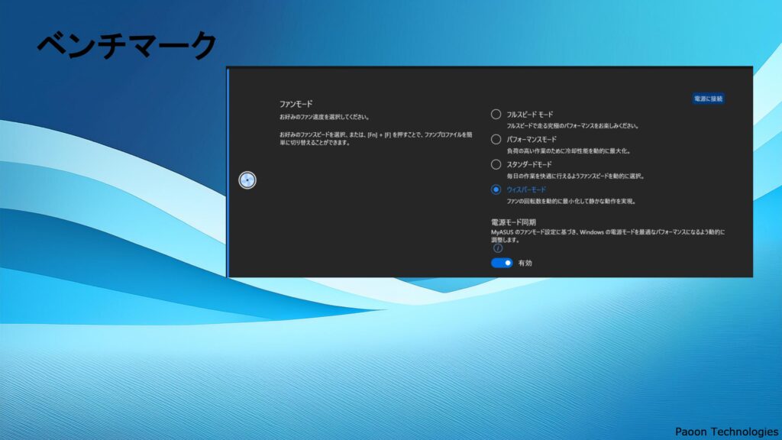This screenshot has height=440, width=782.
Task: Click the 毎日の作業を快適に standard description text
Action: click(575, 176)
